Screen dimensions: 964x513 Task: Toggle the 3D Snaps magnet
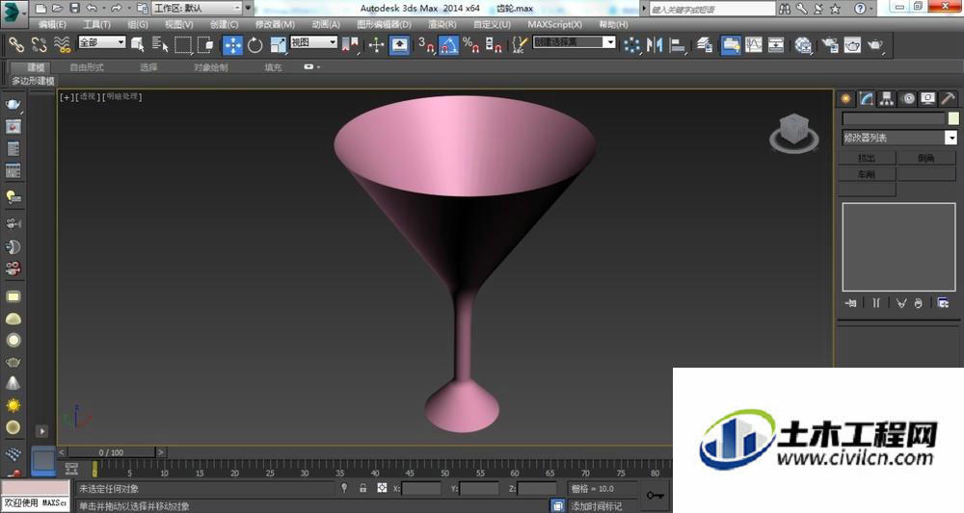pyautogui.click(x=426, y=45)
